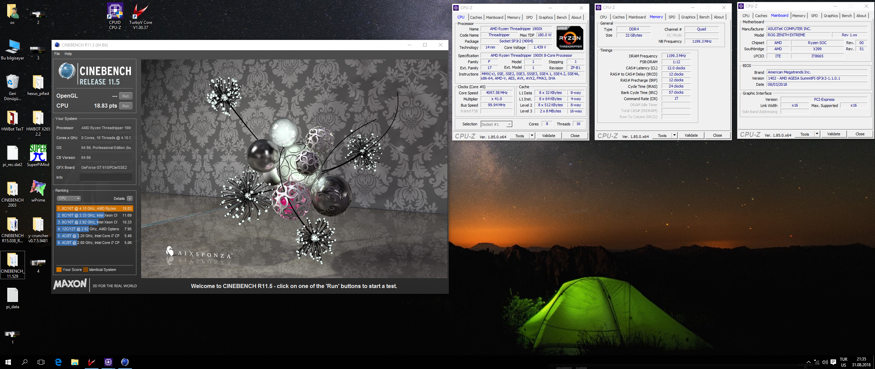Screen dimensions: 875x369
Task: Open the CINEBENCH R15.038 folder icon
Action: point(13,230)
